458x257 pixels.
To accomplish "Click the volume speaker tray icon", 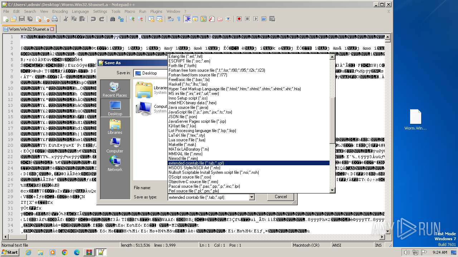I will click(407, 252).
